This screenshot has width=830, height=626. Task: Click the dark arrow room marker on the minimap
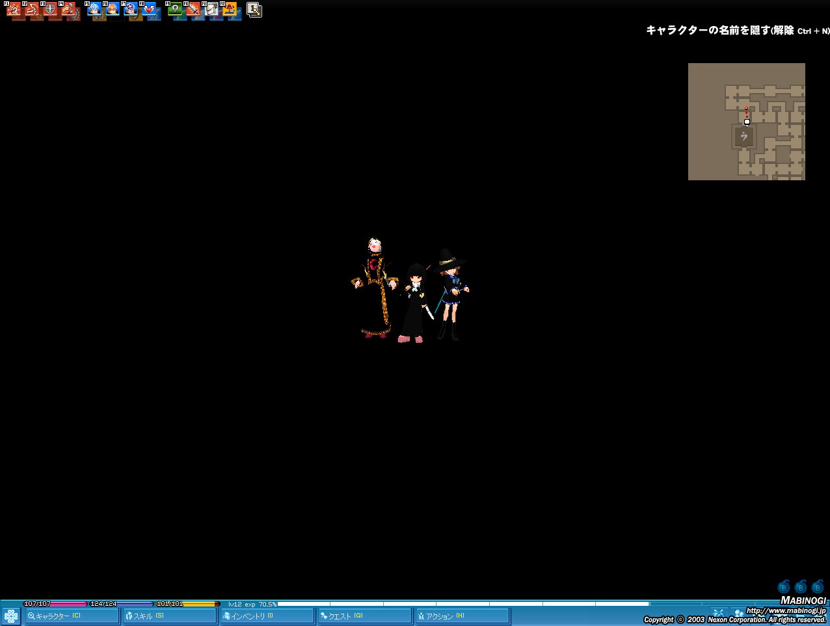click(x=744, y=137)
